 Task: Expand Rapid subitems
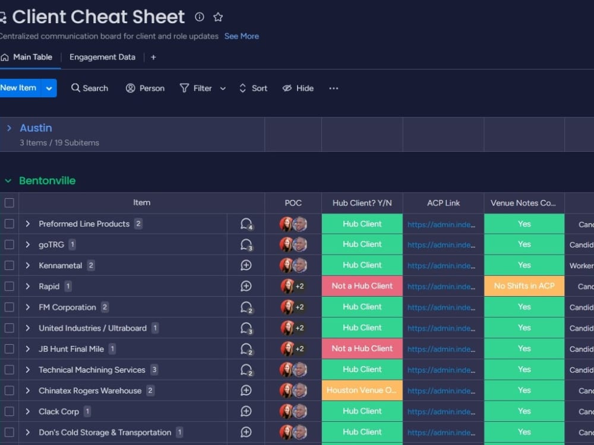coord(28,286)
